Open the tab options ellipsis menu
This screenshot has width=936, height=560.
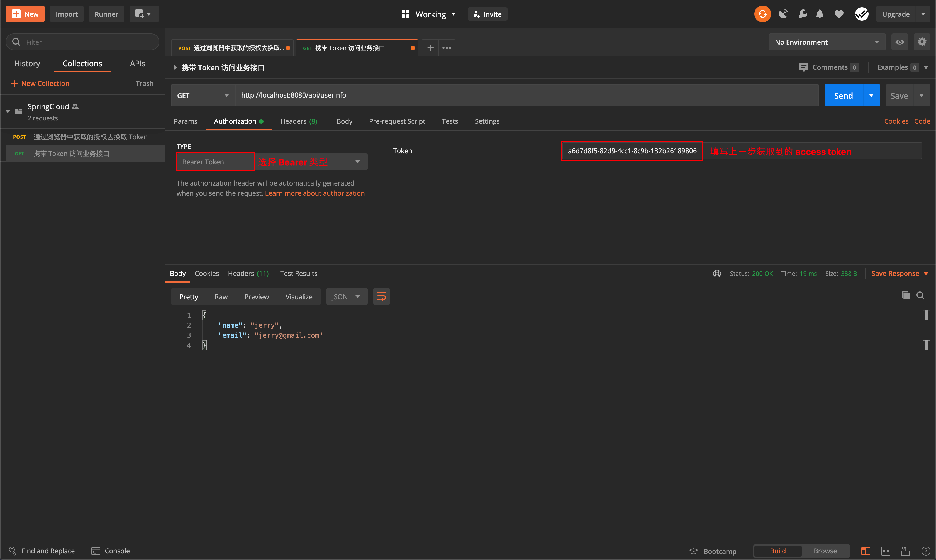pos(447,48)
